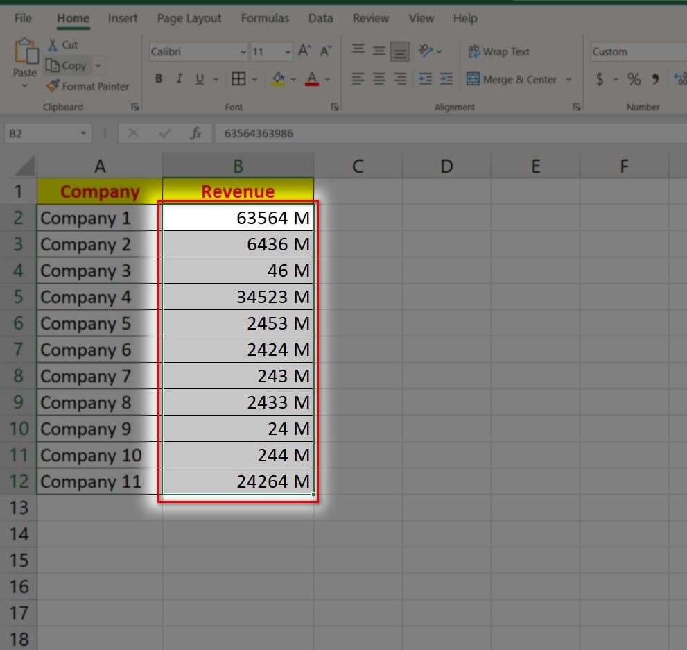Click the Increase Font Size icon

coord(304,51)
